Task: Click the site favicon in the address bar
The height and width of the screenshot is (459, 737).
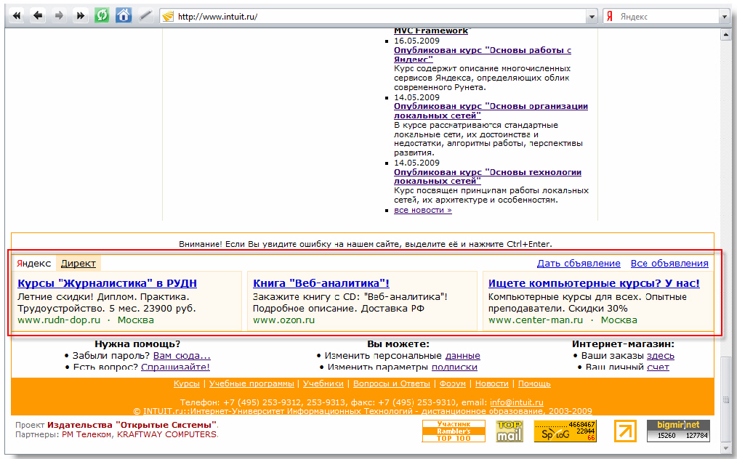Action: point(167,17)
